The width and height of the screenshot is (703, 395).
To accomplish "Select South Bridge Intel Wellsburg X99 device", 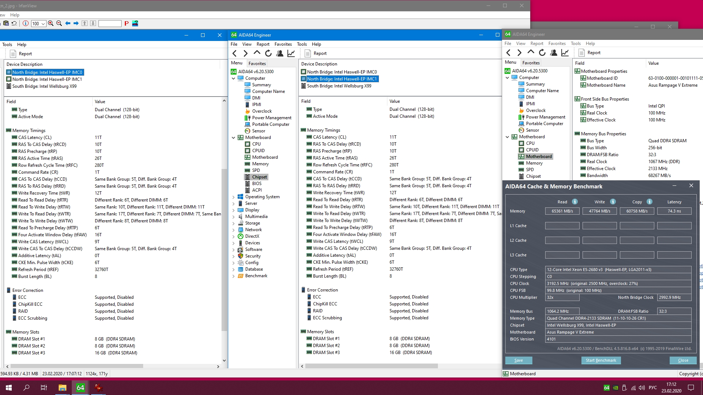I will point(339,86).
